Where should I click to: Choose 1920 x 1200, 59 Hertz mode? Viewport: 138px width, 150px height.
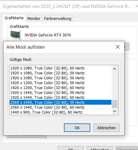61,83
